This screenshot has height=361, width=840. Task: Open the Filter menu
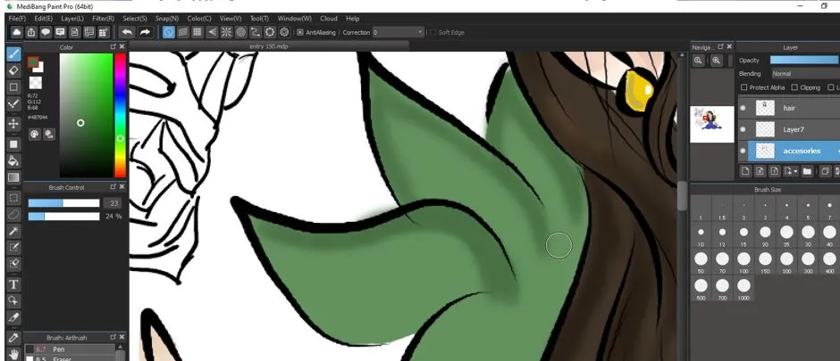tap(104, 18)
